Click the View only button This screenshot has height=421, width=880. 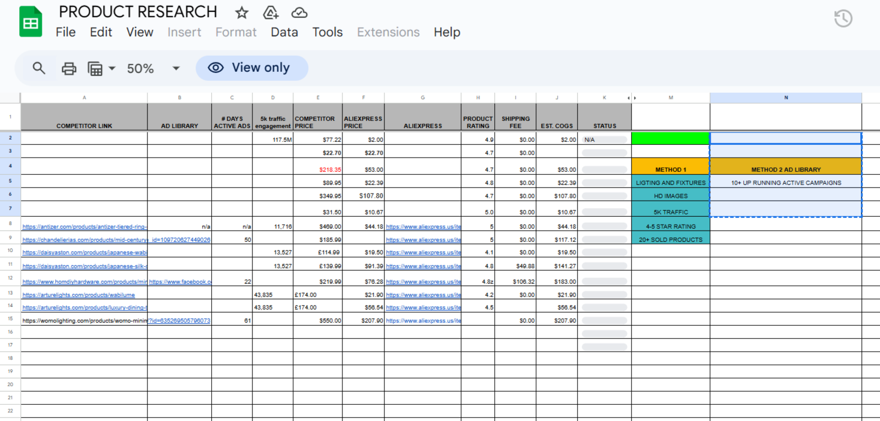click(252, 68)
